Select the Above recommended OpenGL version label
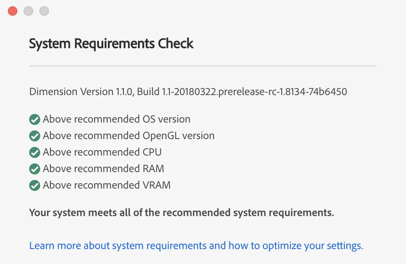Screen dimensions: 406x264 tap(129, 136)
